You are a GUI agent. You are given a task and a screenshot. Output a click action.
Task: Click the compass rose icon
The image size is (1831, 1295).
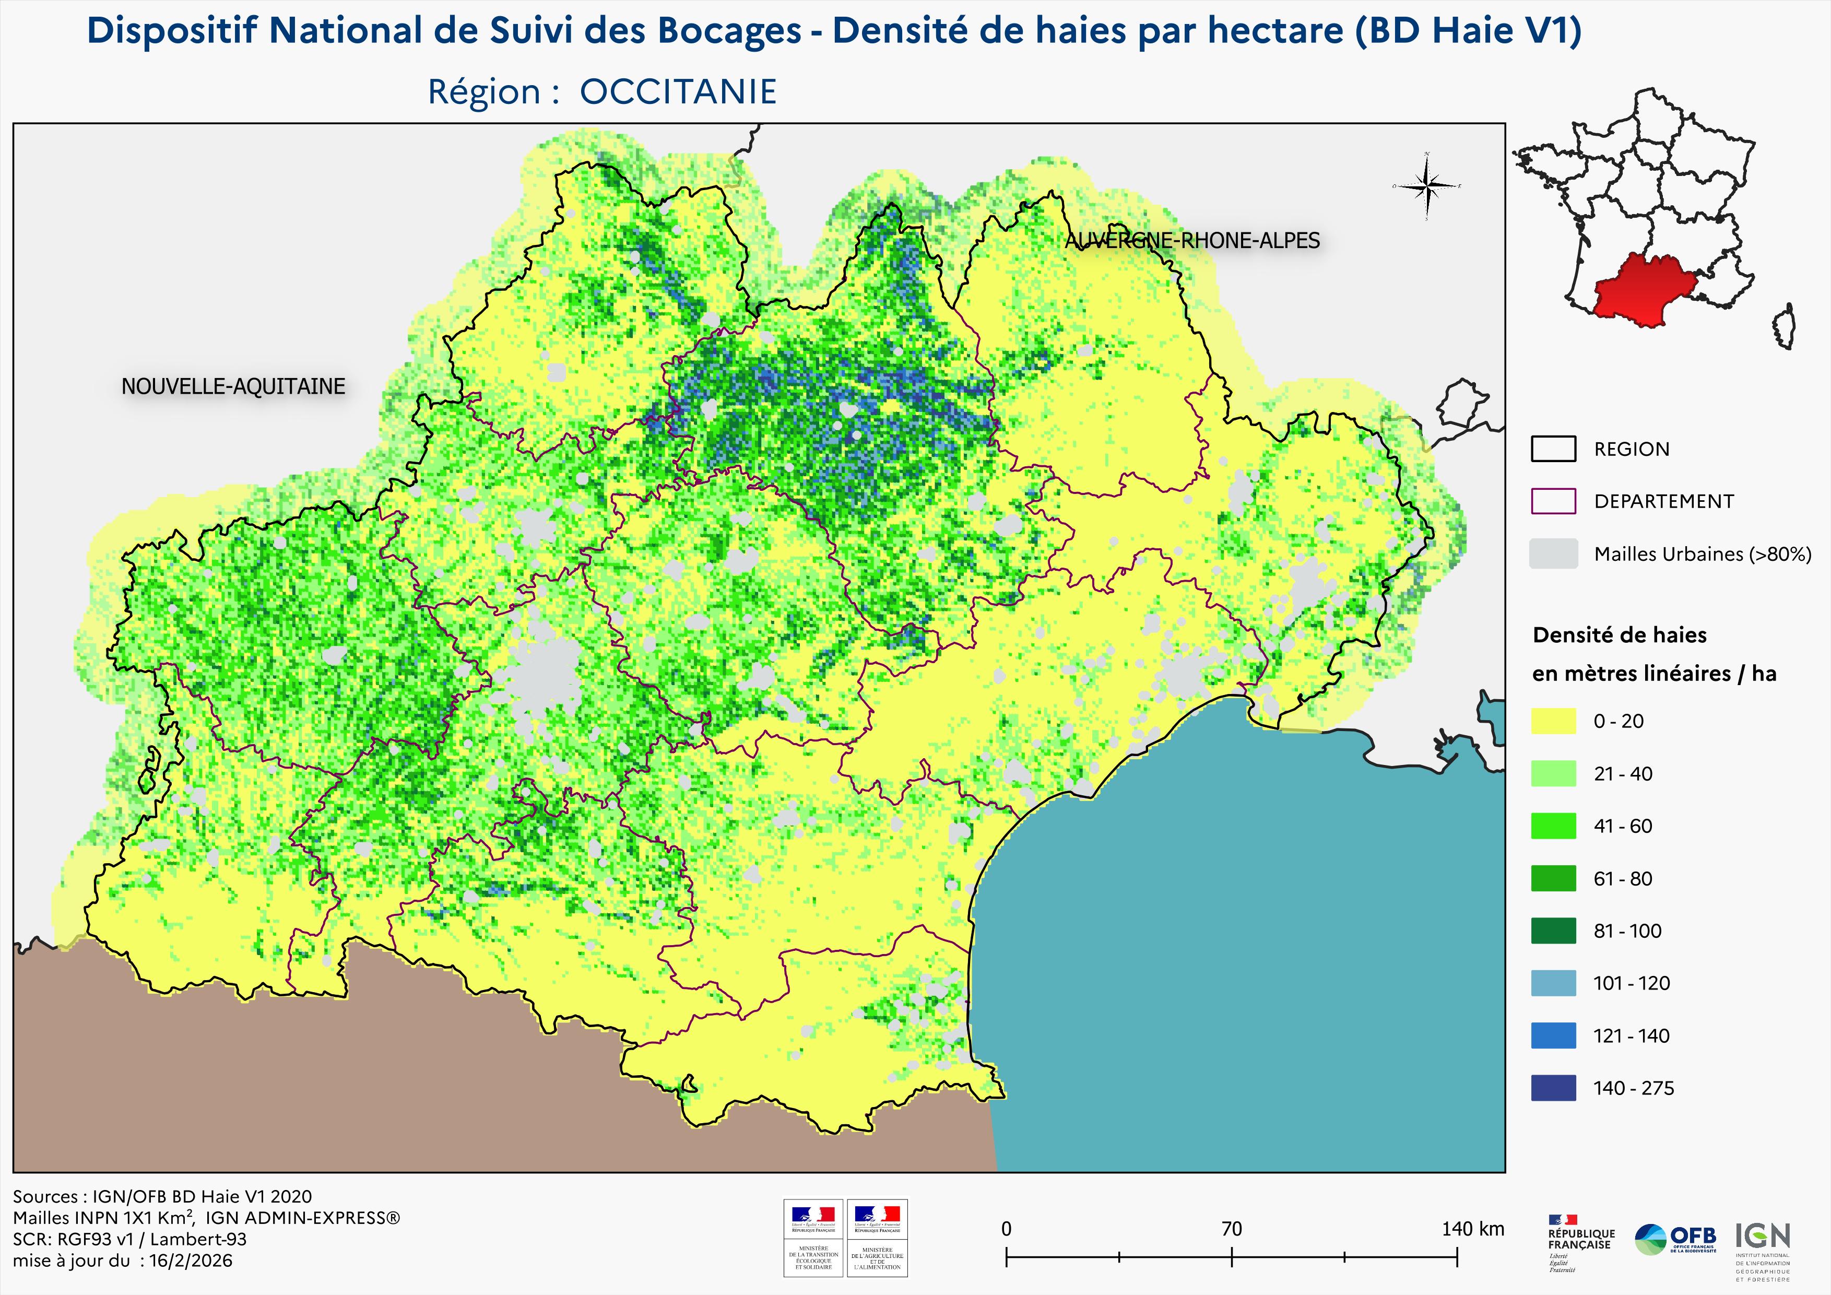[x=1427, y=186]
